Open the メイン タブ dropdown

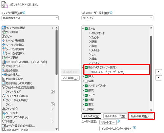click(117, 18)
